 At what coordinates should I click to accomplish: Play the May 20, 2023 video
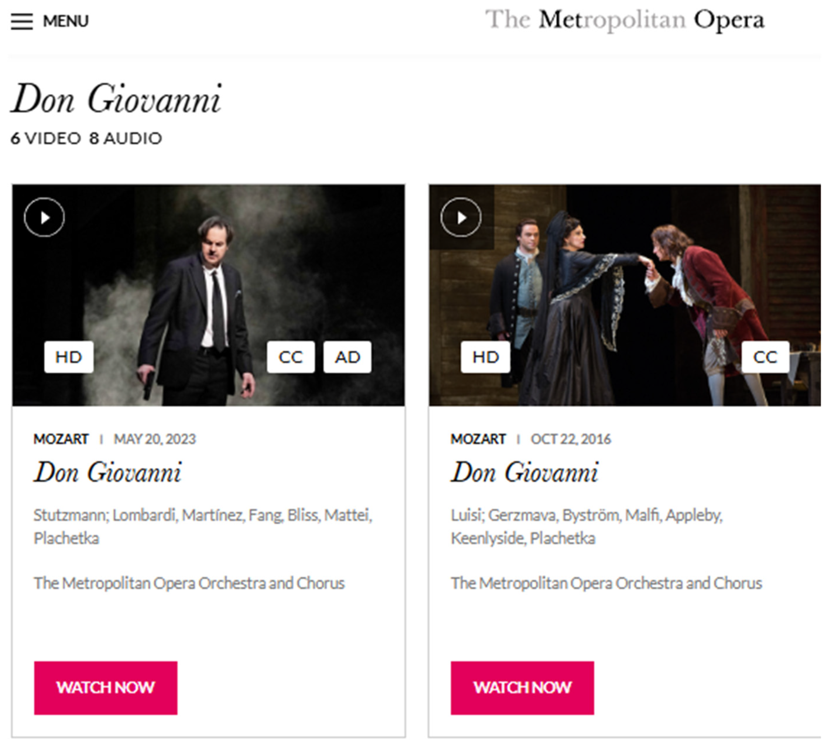point(44,217)
